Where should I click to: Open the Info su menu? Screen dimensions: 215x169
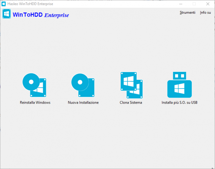(x=205, y=13)
